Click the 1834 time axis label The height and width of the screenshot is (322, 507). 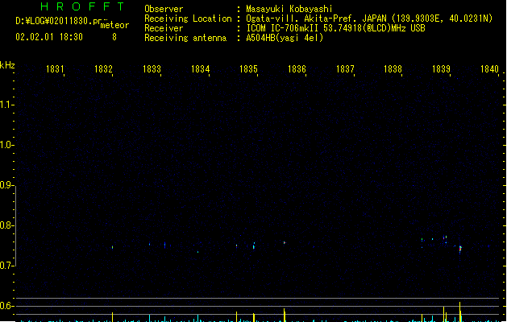[200, 69]
